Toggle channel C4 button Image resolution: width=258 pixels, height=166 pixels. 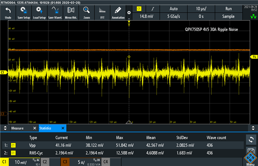105,162
